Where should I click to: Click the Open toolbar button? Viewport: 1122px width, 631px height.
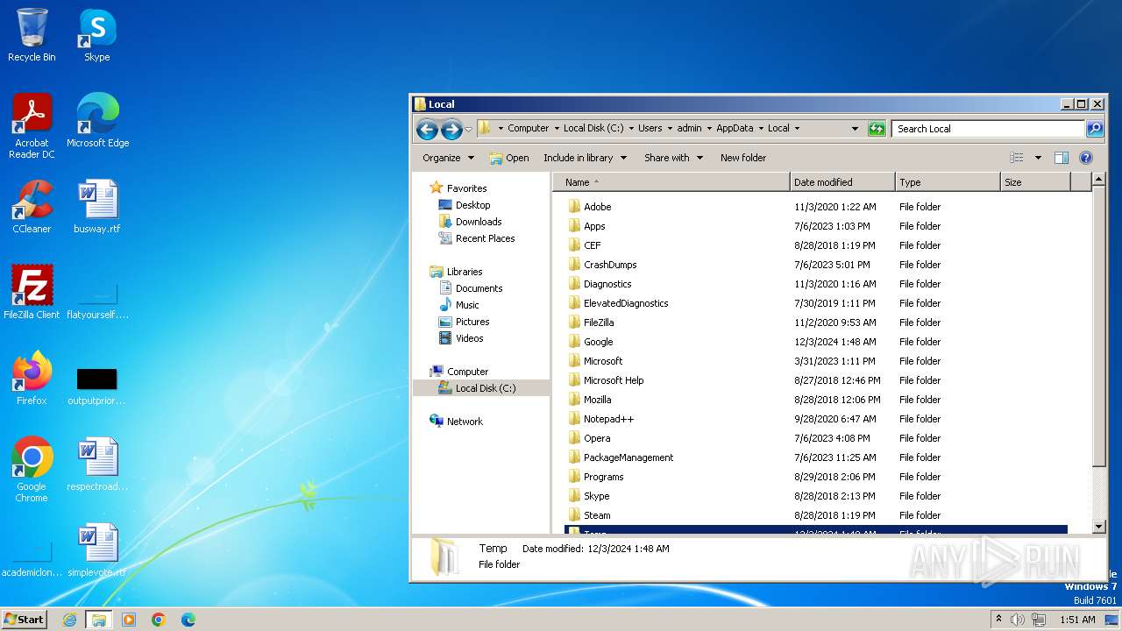click(509, 158)
